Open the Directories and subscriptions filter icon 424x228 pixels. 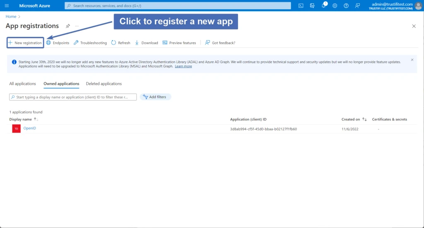[312, 6]
